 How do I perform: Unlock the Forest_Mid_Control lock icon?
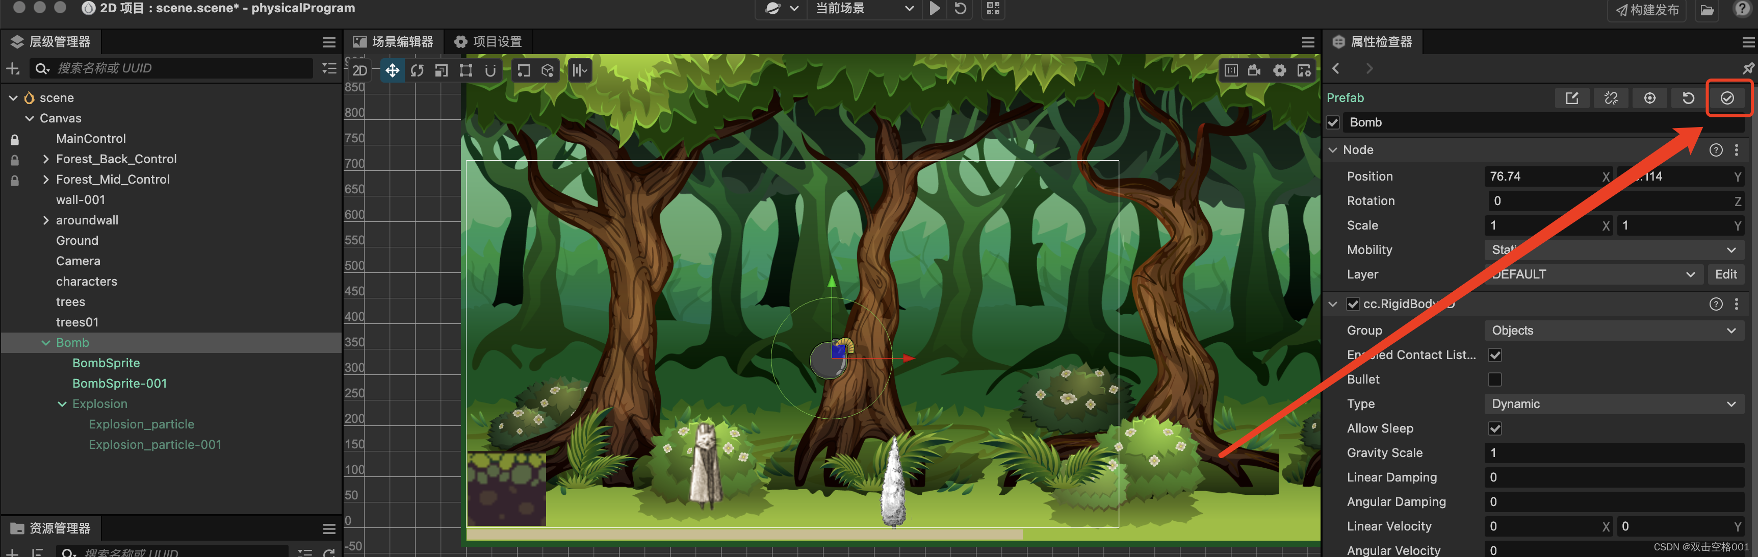pos(14,180)
